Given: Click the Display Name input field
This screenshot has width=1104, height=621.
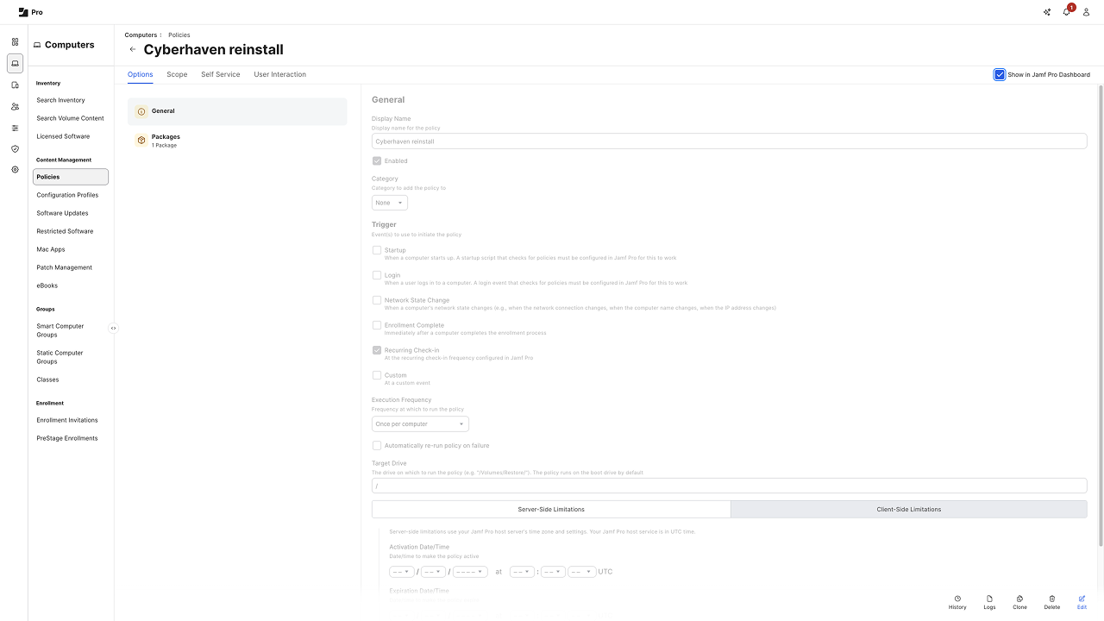Looking at the screenshot, I should coord(729,141).
